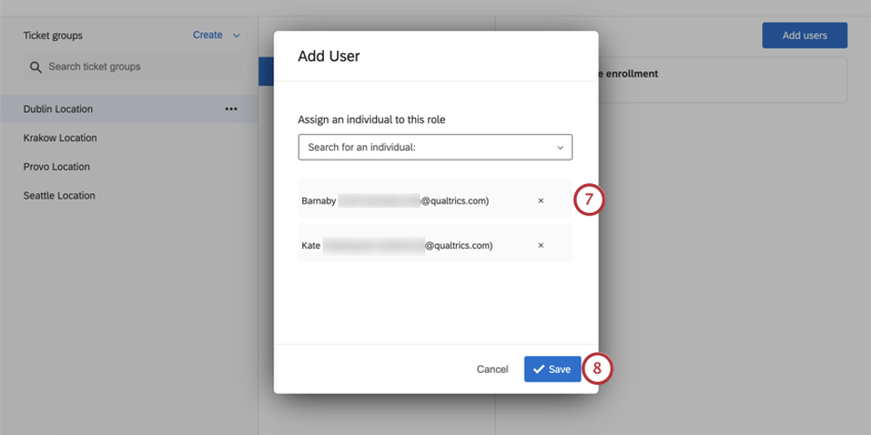Cancel the Add User dialog

492,370
